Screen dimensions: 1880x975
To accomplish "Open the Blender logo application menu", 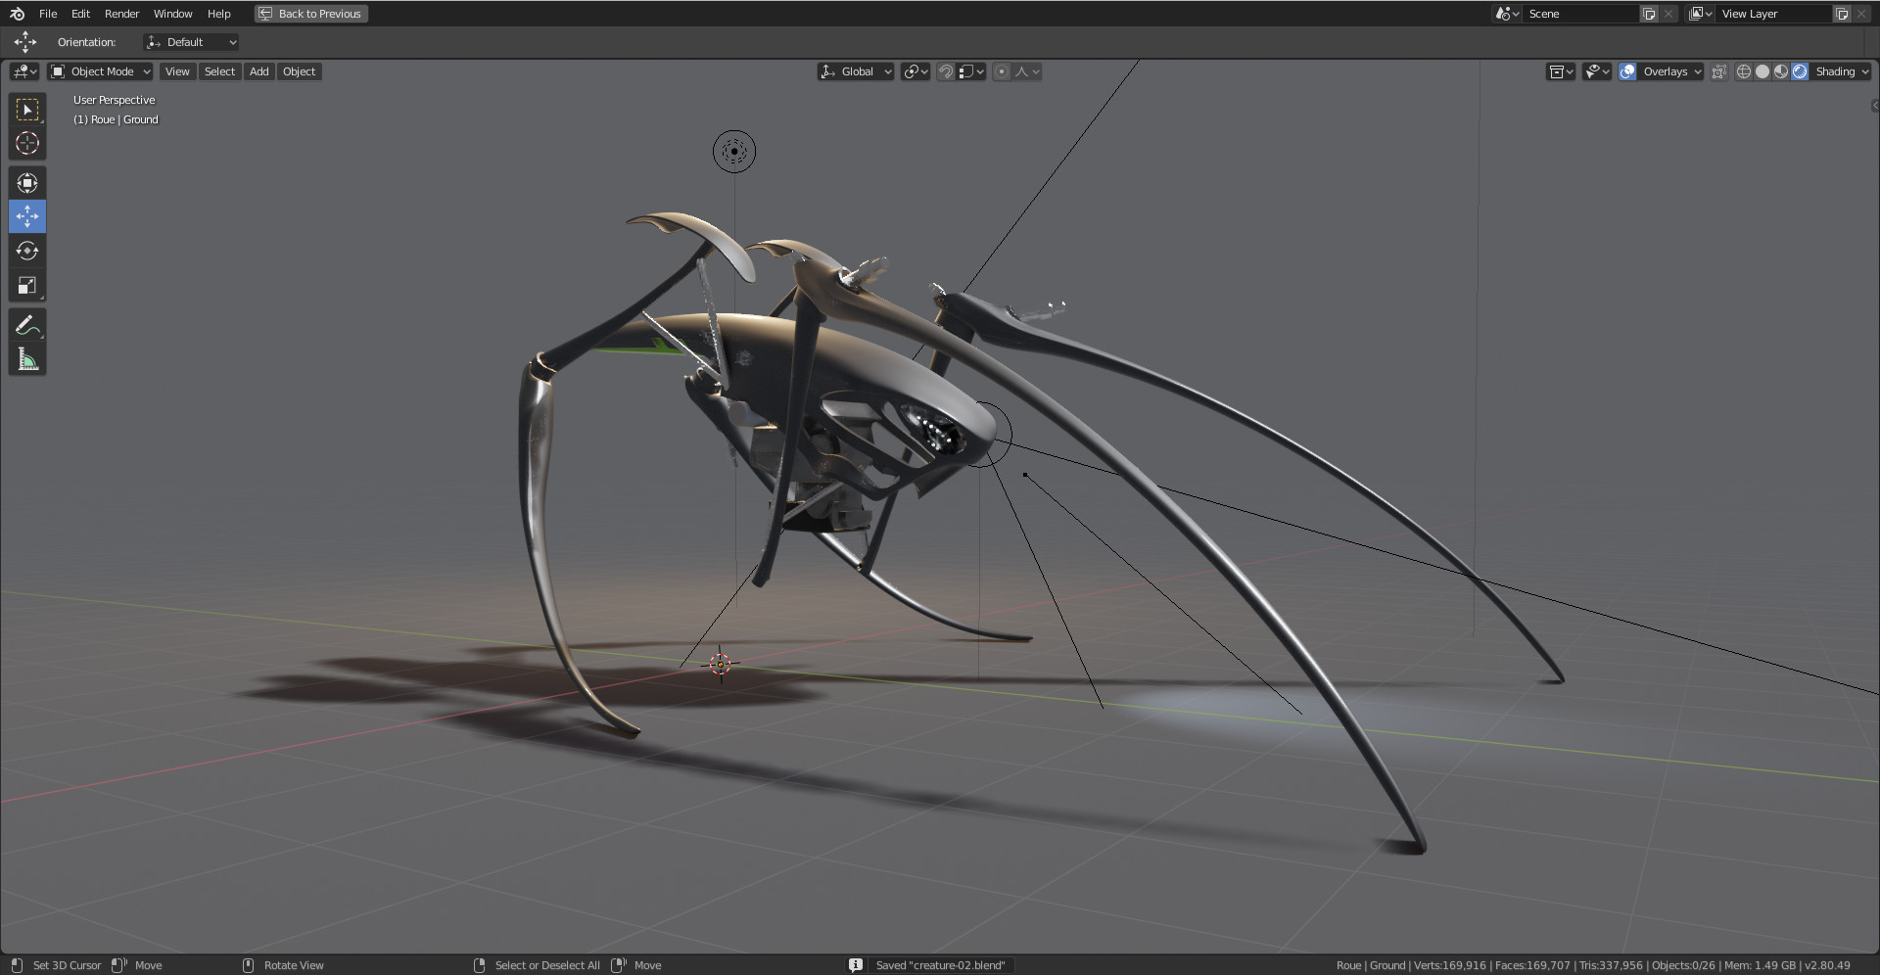I will click(17, 14).
